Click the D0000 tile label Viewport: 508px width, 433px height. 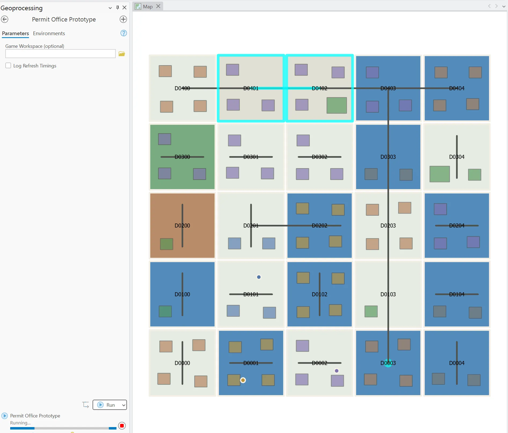(x=182, y=363)
